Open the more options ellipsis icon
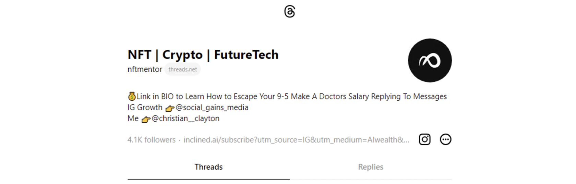 pyautogui.click(x=445, y=139)
